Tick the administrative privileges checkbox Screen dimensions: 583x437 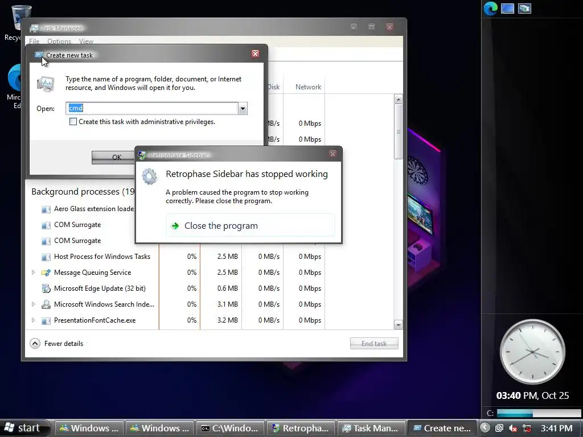pos(73,122)
